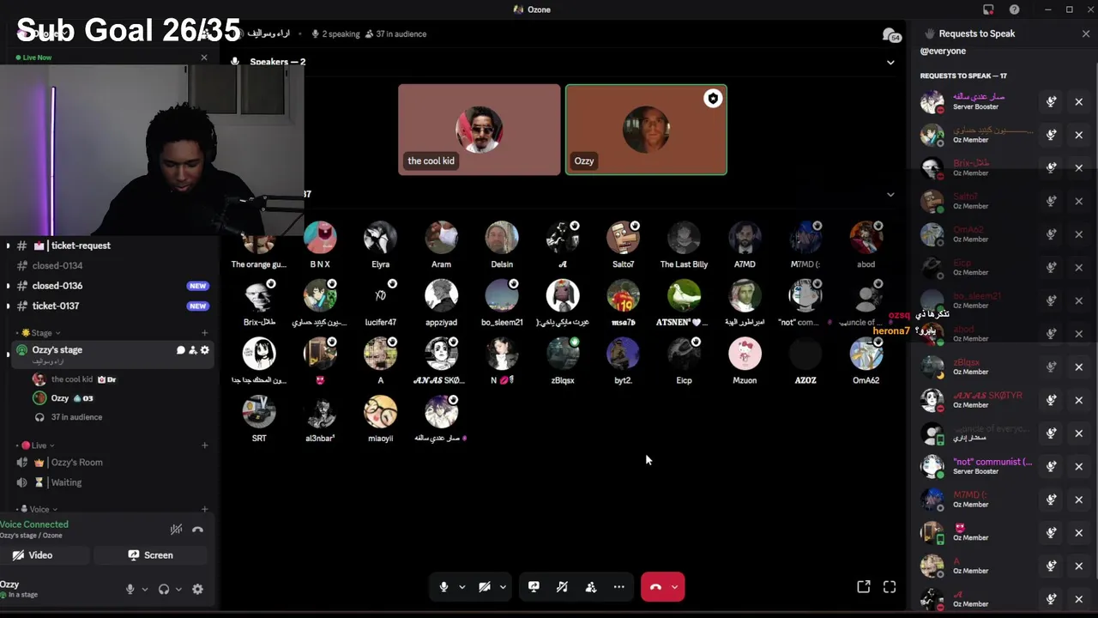This screenshot has height=618, width=1098.
Task: Click hang-up icon beside Voice Connected
Action: pos(197,530)
